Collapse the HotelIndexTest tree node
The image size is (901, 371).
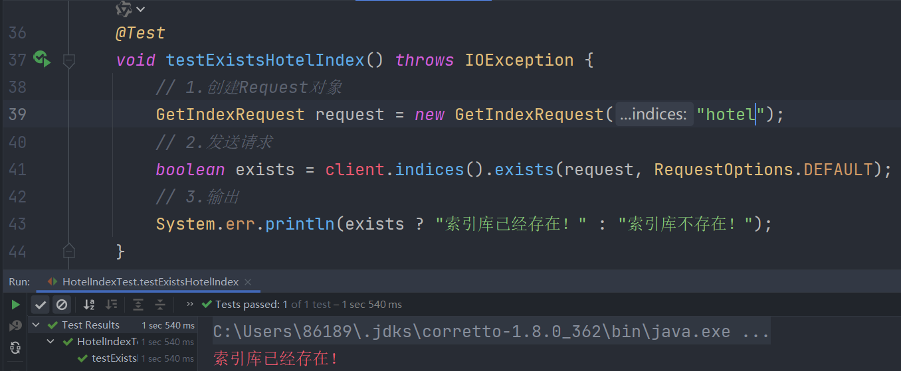pos(50,342)
